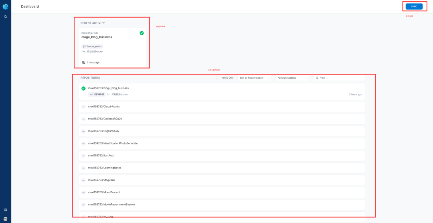Open the All Organizations dropdown
The width and height of the screenshot is (433, 223).
pyautogui.click(x=292, y=78)
